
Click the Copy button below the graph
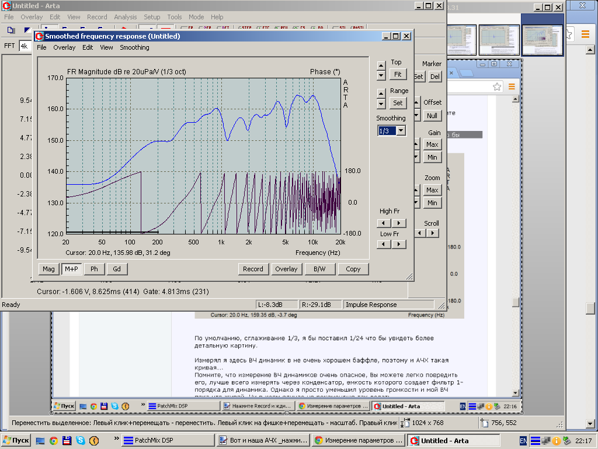(353, 269)
